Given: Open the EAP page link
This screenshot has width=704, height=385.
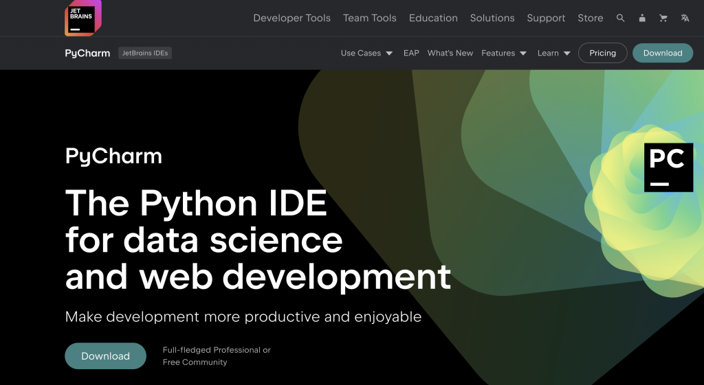Looking at the screenshot, I should pyautogui.click(x=411, y=53).
